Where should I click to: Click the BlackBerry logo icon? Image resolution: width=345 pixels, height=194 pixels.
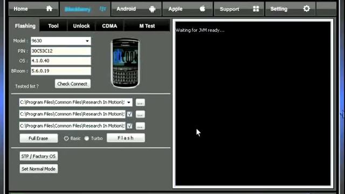click(x=103, y=9)
